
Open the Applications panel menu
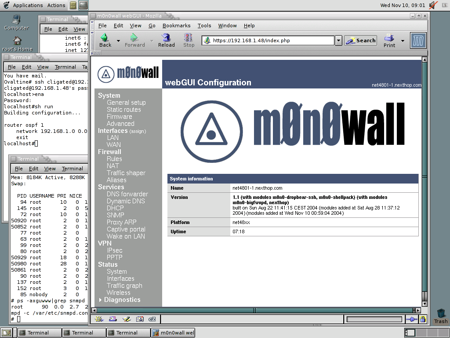click(x=28, y=5)
